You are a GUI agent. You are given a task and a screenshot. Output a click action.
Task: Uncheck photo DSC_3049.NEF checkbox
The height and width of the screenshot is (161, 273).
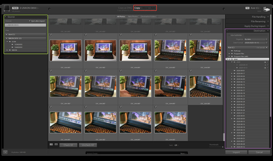[156, 107]
